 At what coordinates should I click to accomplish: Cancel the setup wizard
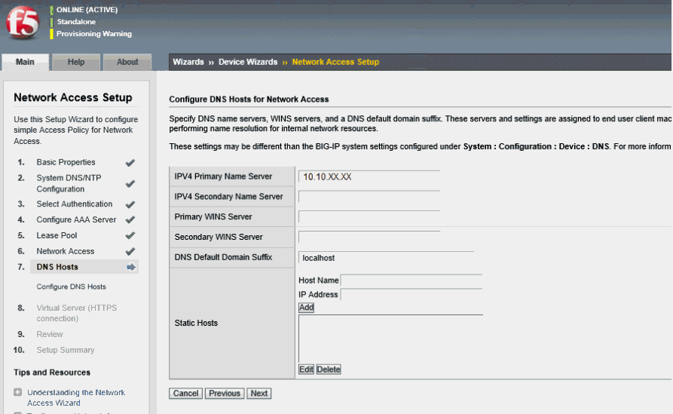pyautogui.click(x=185, y=394)
